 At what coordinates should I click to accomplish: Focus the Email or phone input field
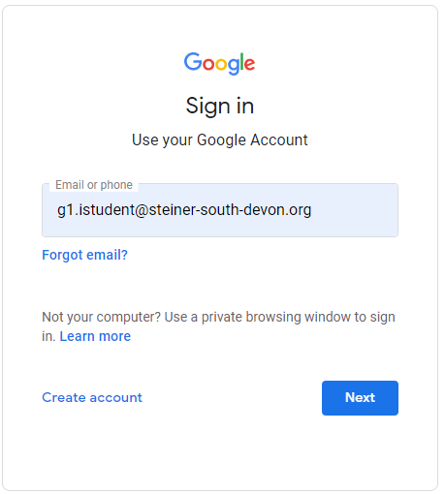pyautogui.click(x=220, y=210)
